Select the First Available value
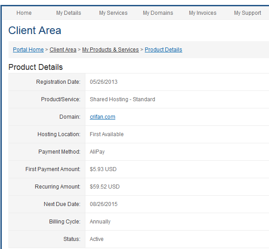This screenshot has width=269, height=249. (107, 134)
